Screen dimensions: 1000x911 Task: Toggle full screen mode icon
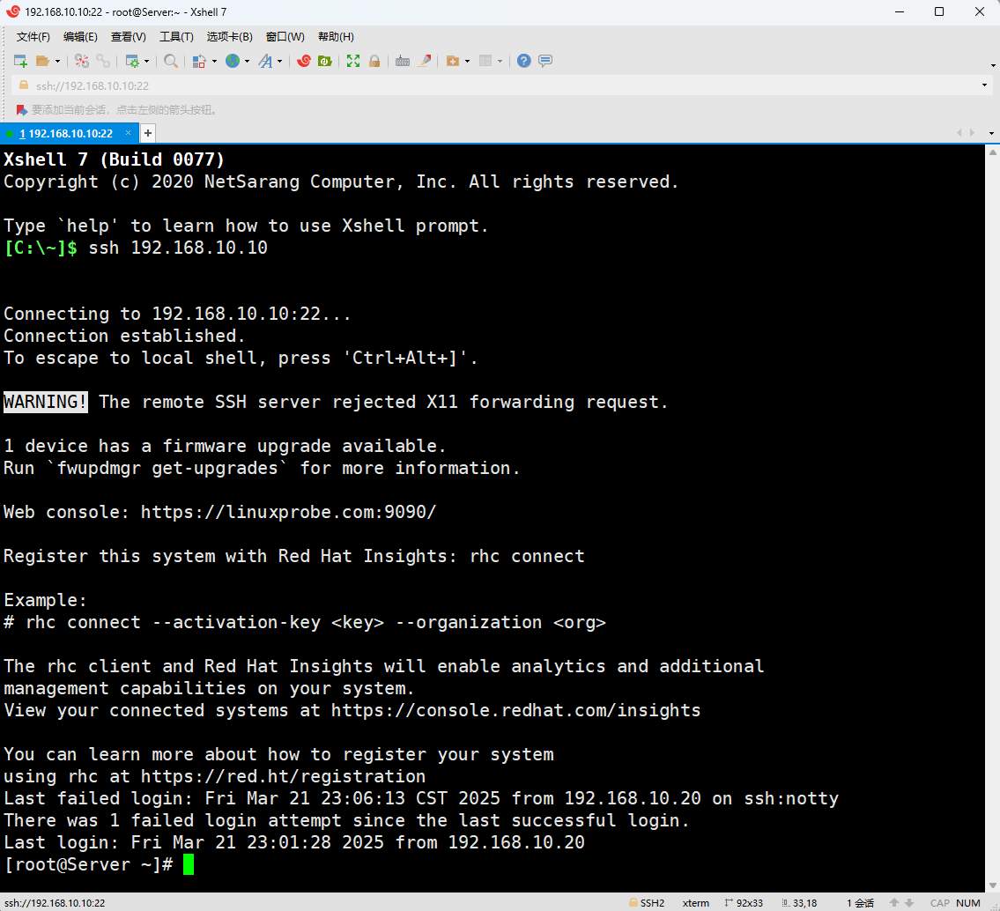(353, 61)
